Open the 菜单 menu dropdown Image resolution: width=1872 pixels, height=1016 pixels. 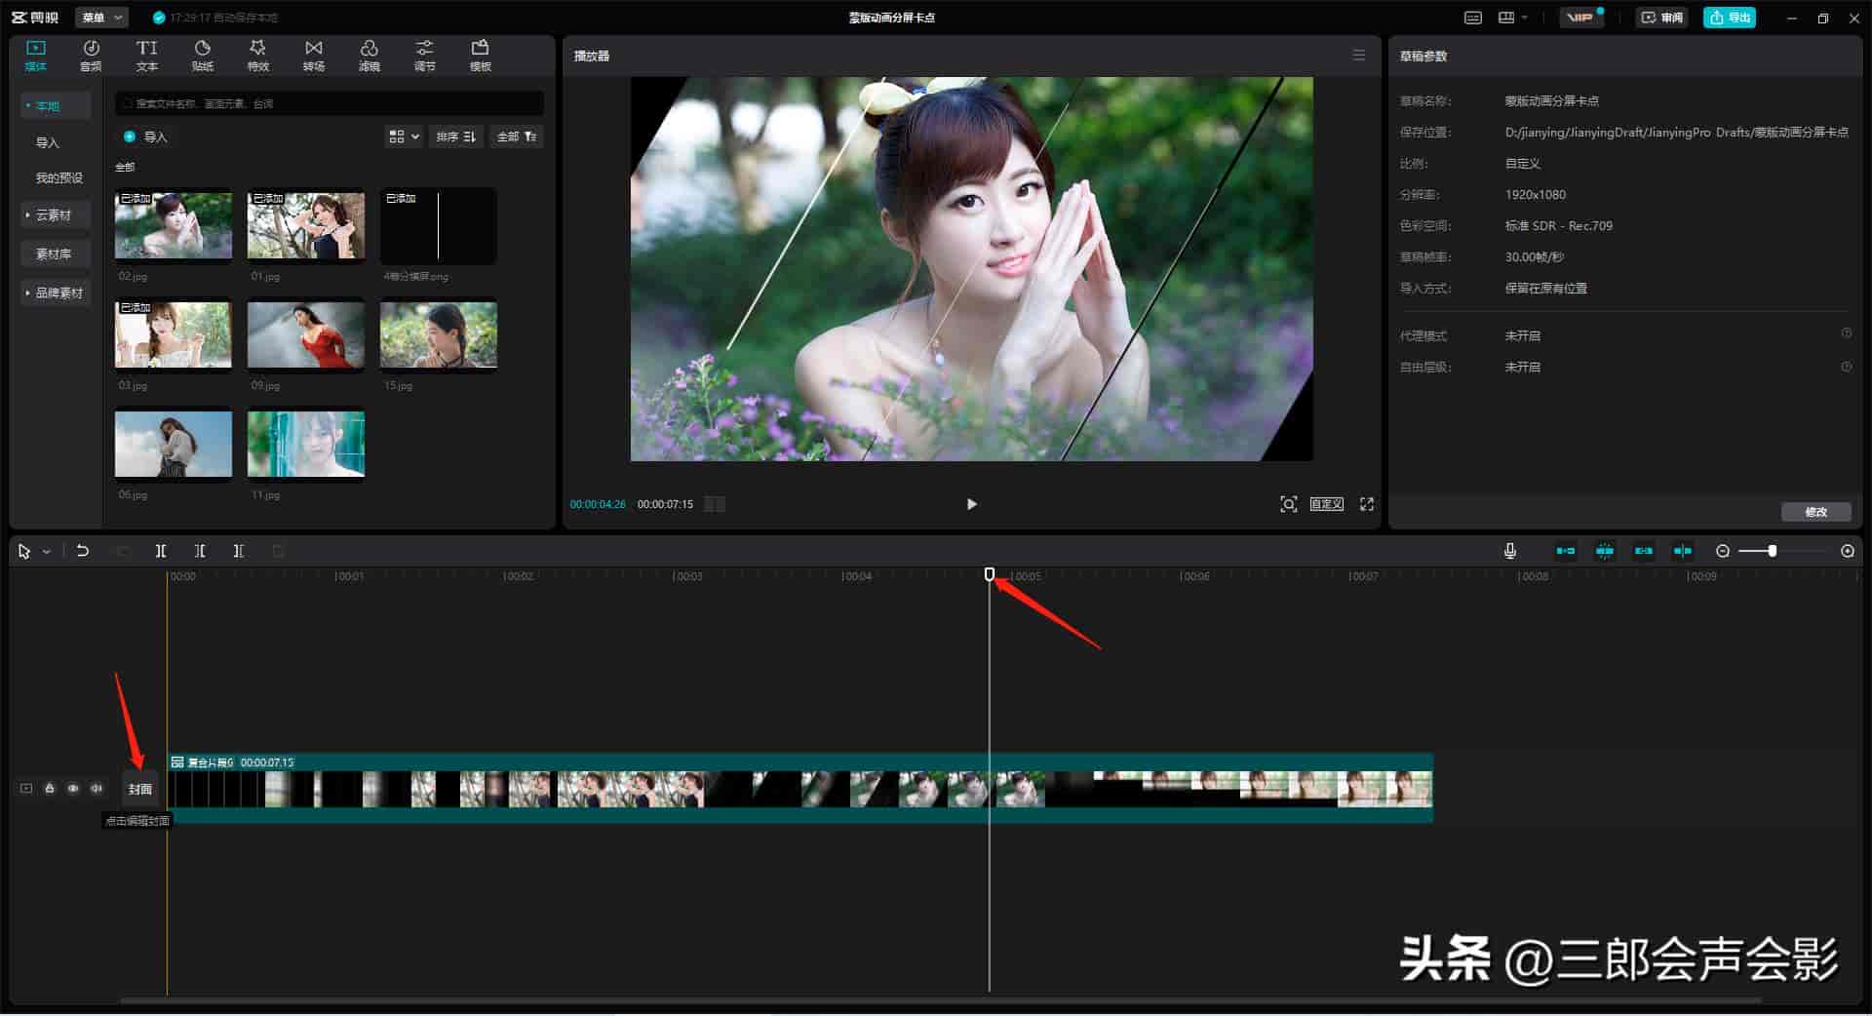point(101,18)
